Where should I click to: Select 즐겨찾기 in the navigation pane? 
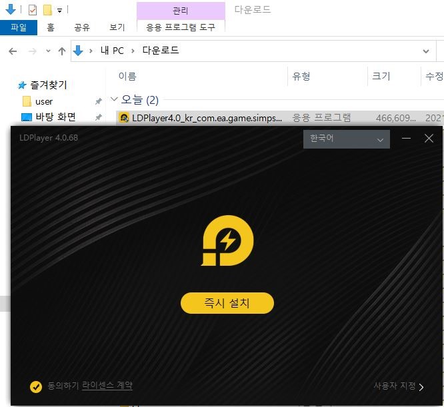(x=49, y=85)
